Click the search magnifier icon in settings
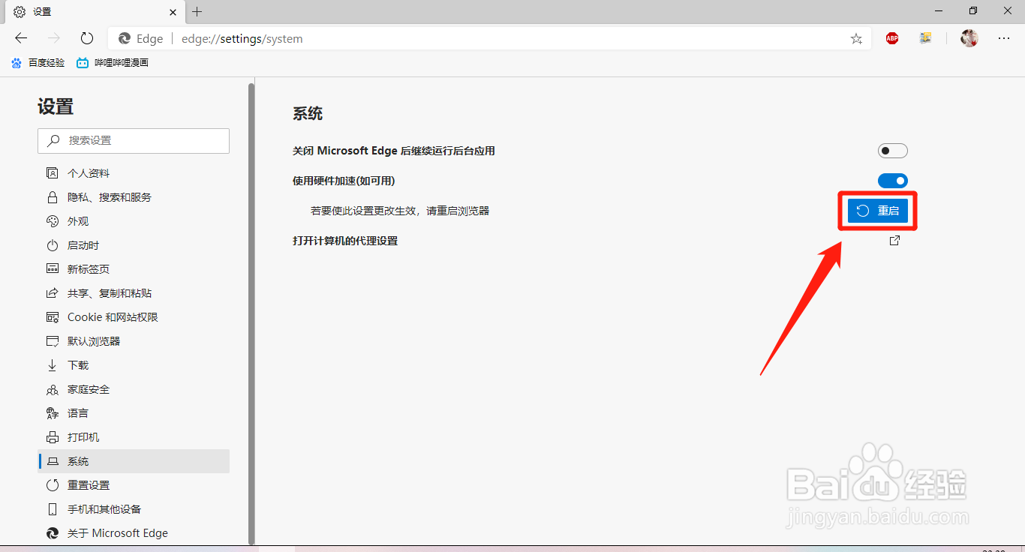This screenshot has width=1025, height=552. tap(53, 140)
